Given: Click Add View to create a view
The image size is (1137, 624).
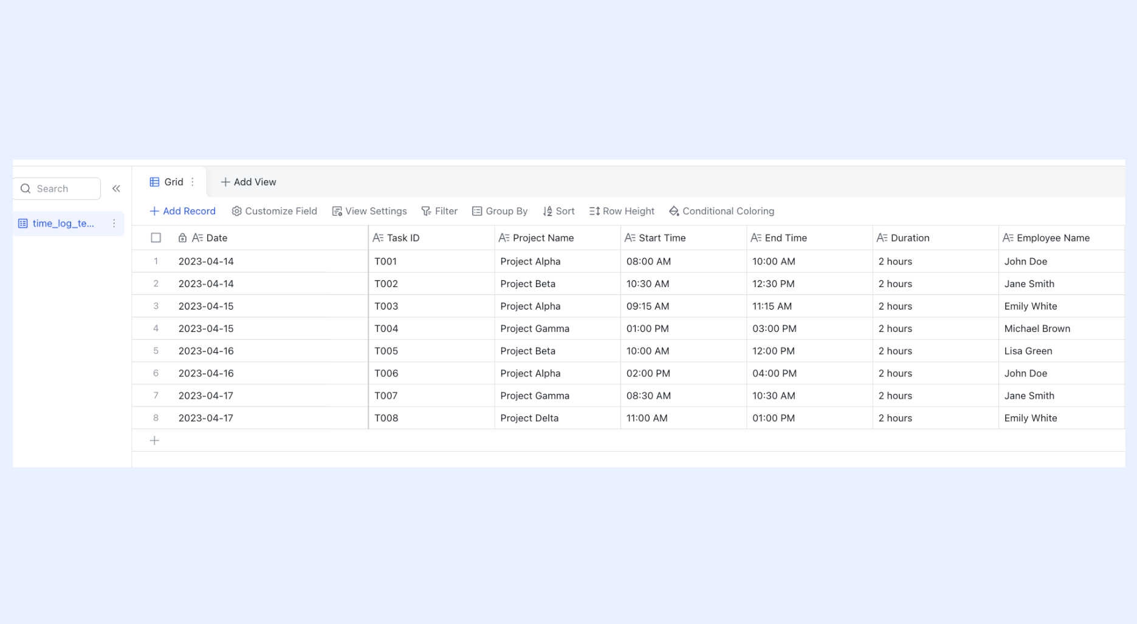Looking at the screenshot, I should pos(248,182).
